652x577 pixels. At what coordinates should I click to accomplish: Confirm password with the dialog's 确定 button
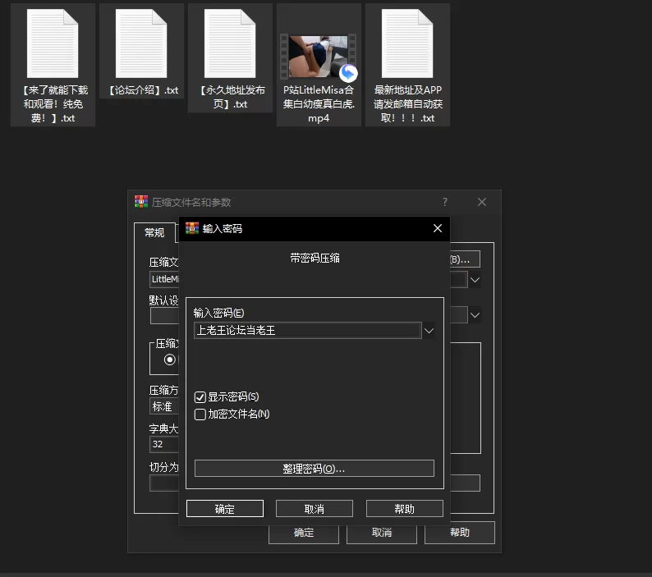pos(225,509)
